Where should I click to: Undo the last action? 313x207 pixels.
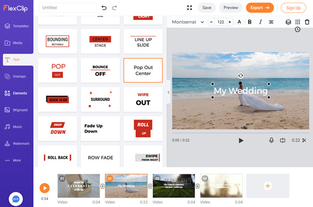tap(104, 8)
